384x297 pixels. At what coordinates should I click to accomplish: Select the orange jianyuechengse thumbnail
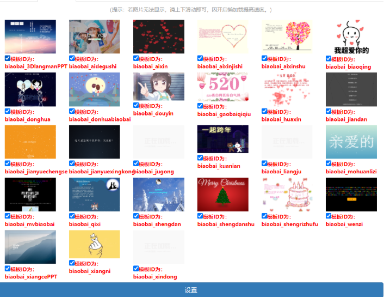(30, 142)
